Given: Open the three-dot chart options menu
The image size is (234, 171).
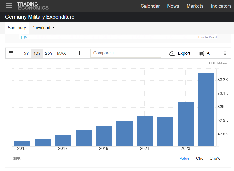Looking at the screenshot, I should 225,53.
